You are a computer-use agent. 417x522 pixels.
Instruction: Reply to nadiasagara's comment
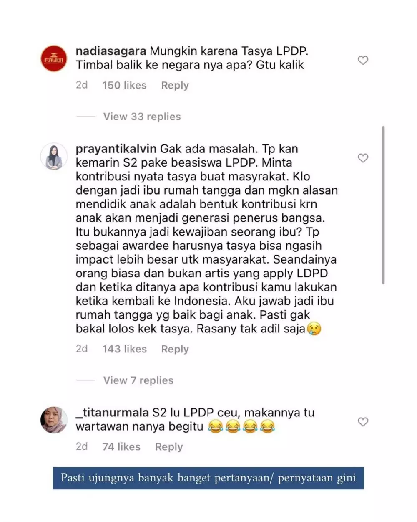click(175, 85)
